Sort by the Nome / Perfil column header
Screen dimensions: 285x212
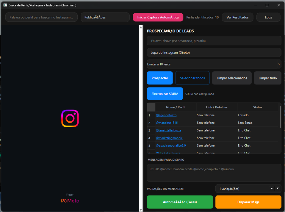click(x=176, y=107)
